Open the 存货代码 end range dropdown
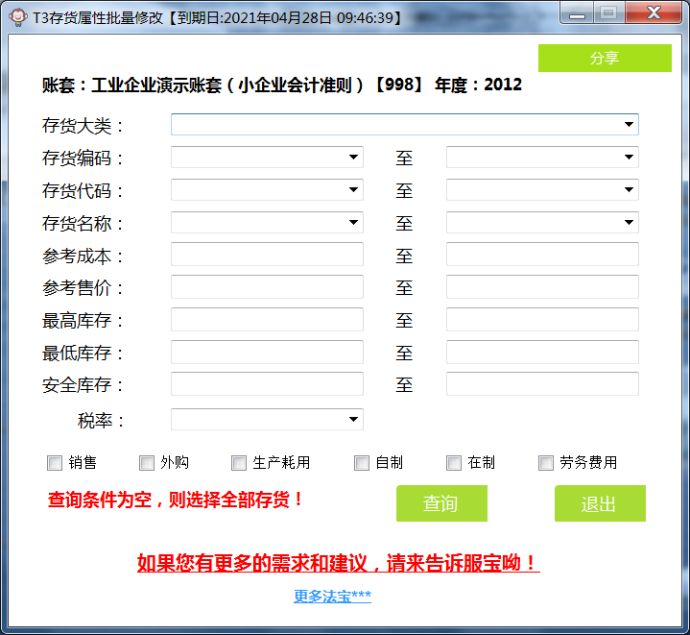690x635 pixels. click(542, 189)
